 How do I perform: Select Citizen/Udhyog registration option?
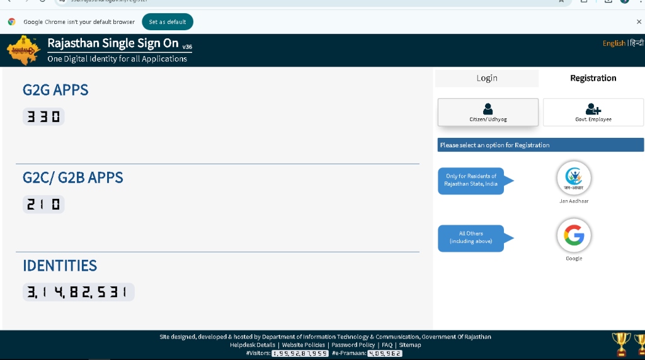[488, 112]
